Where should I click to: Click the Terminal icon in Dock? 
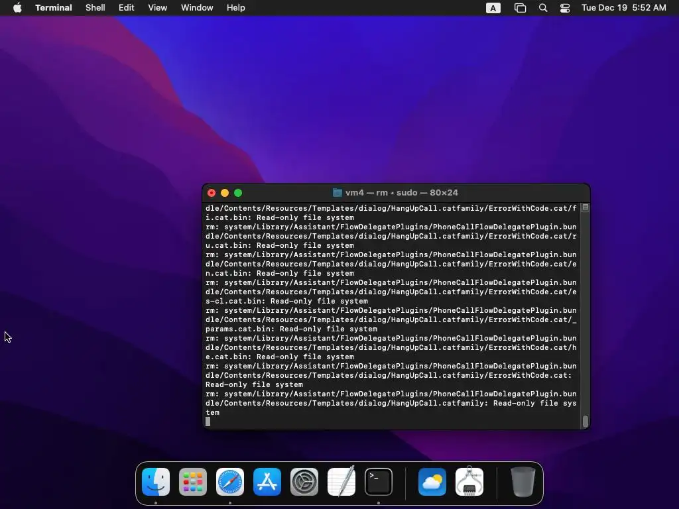click(x=379, y=482)
